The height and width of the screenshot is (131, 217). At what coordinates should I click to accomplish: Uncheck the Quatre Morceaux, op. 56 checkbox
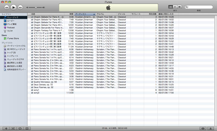pos(32,82)
